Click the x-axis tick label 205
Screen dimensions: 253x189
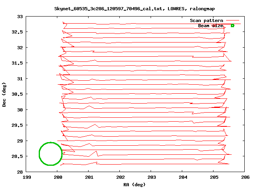pyautogui.click(x=214, y=177)
